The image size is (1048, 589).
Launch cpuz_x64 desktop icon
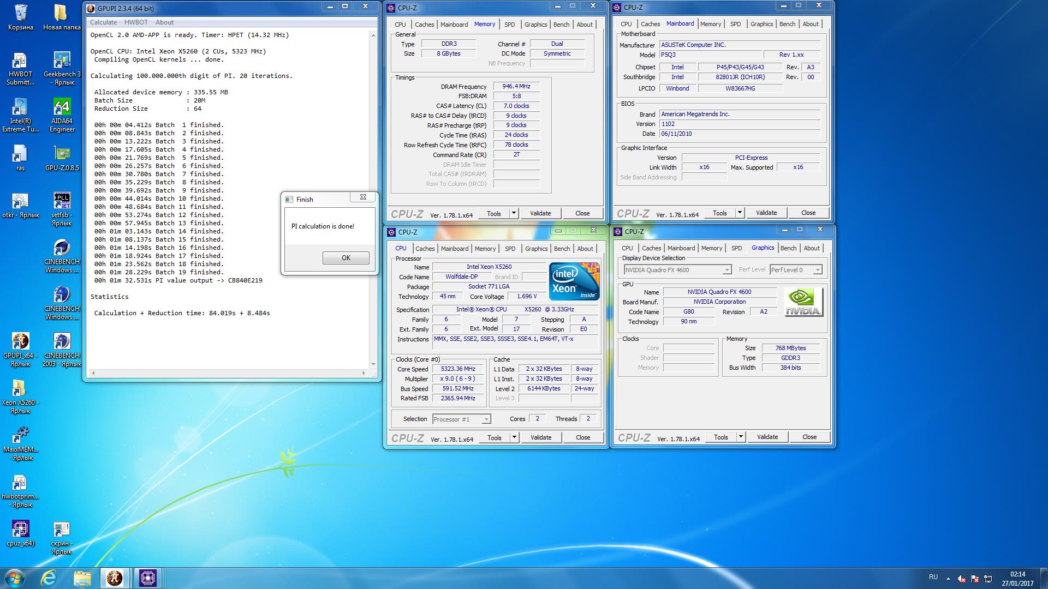(x=20, y=533)
